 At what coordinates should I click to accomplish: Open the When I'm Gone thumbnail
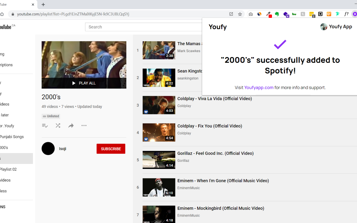tap(159, 187)
